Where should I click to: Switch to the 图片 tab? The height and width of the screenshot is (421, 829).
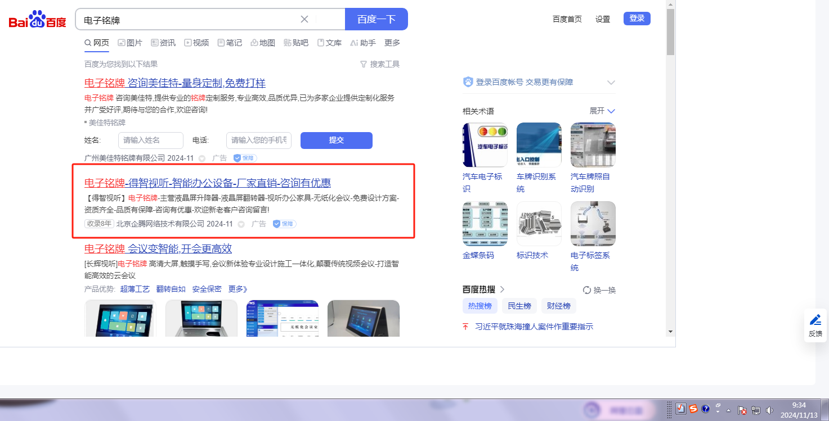click(130, 43)
